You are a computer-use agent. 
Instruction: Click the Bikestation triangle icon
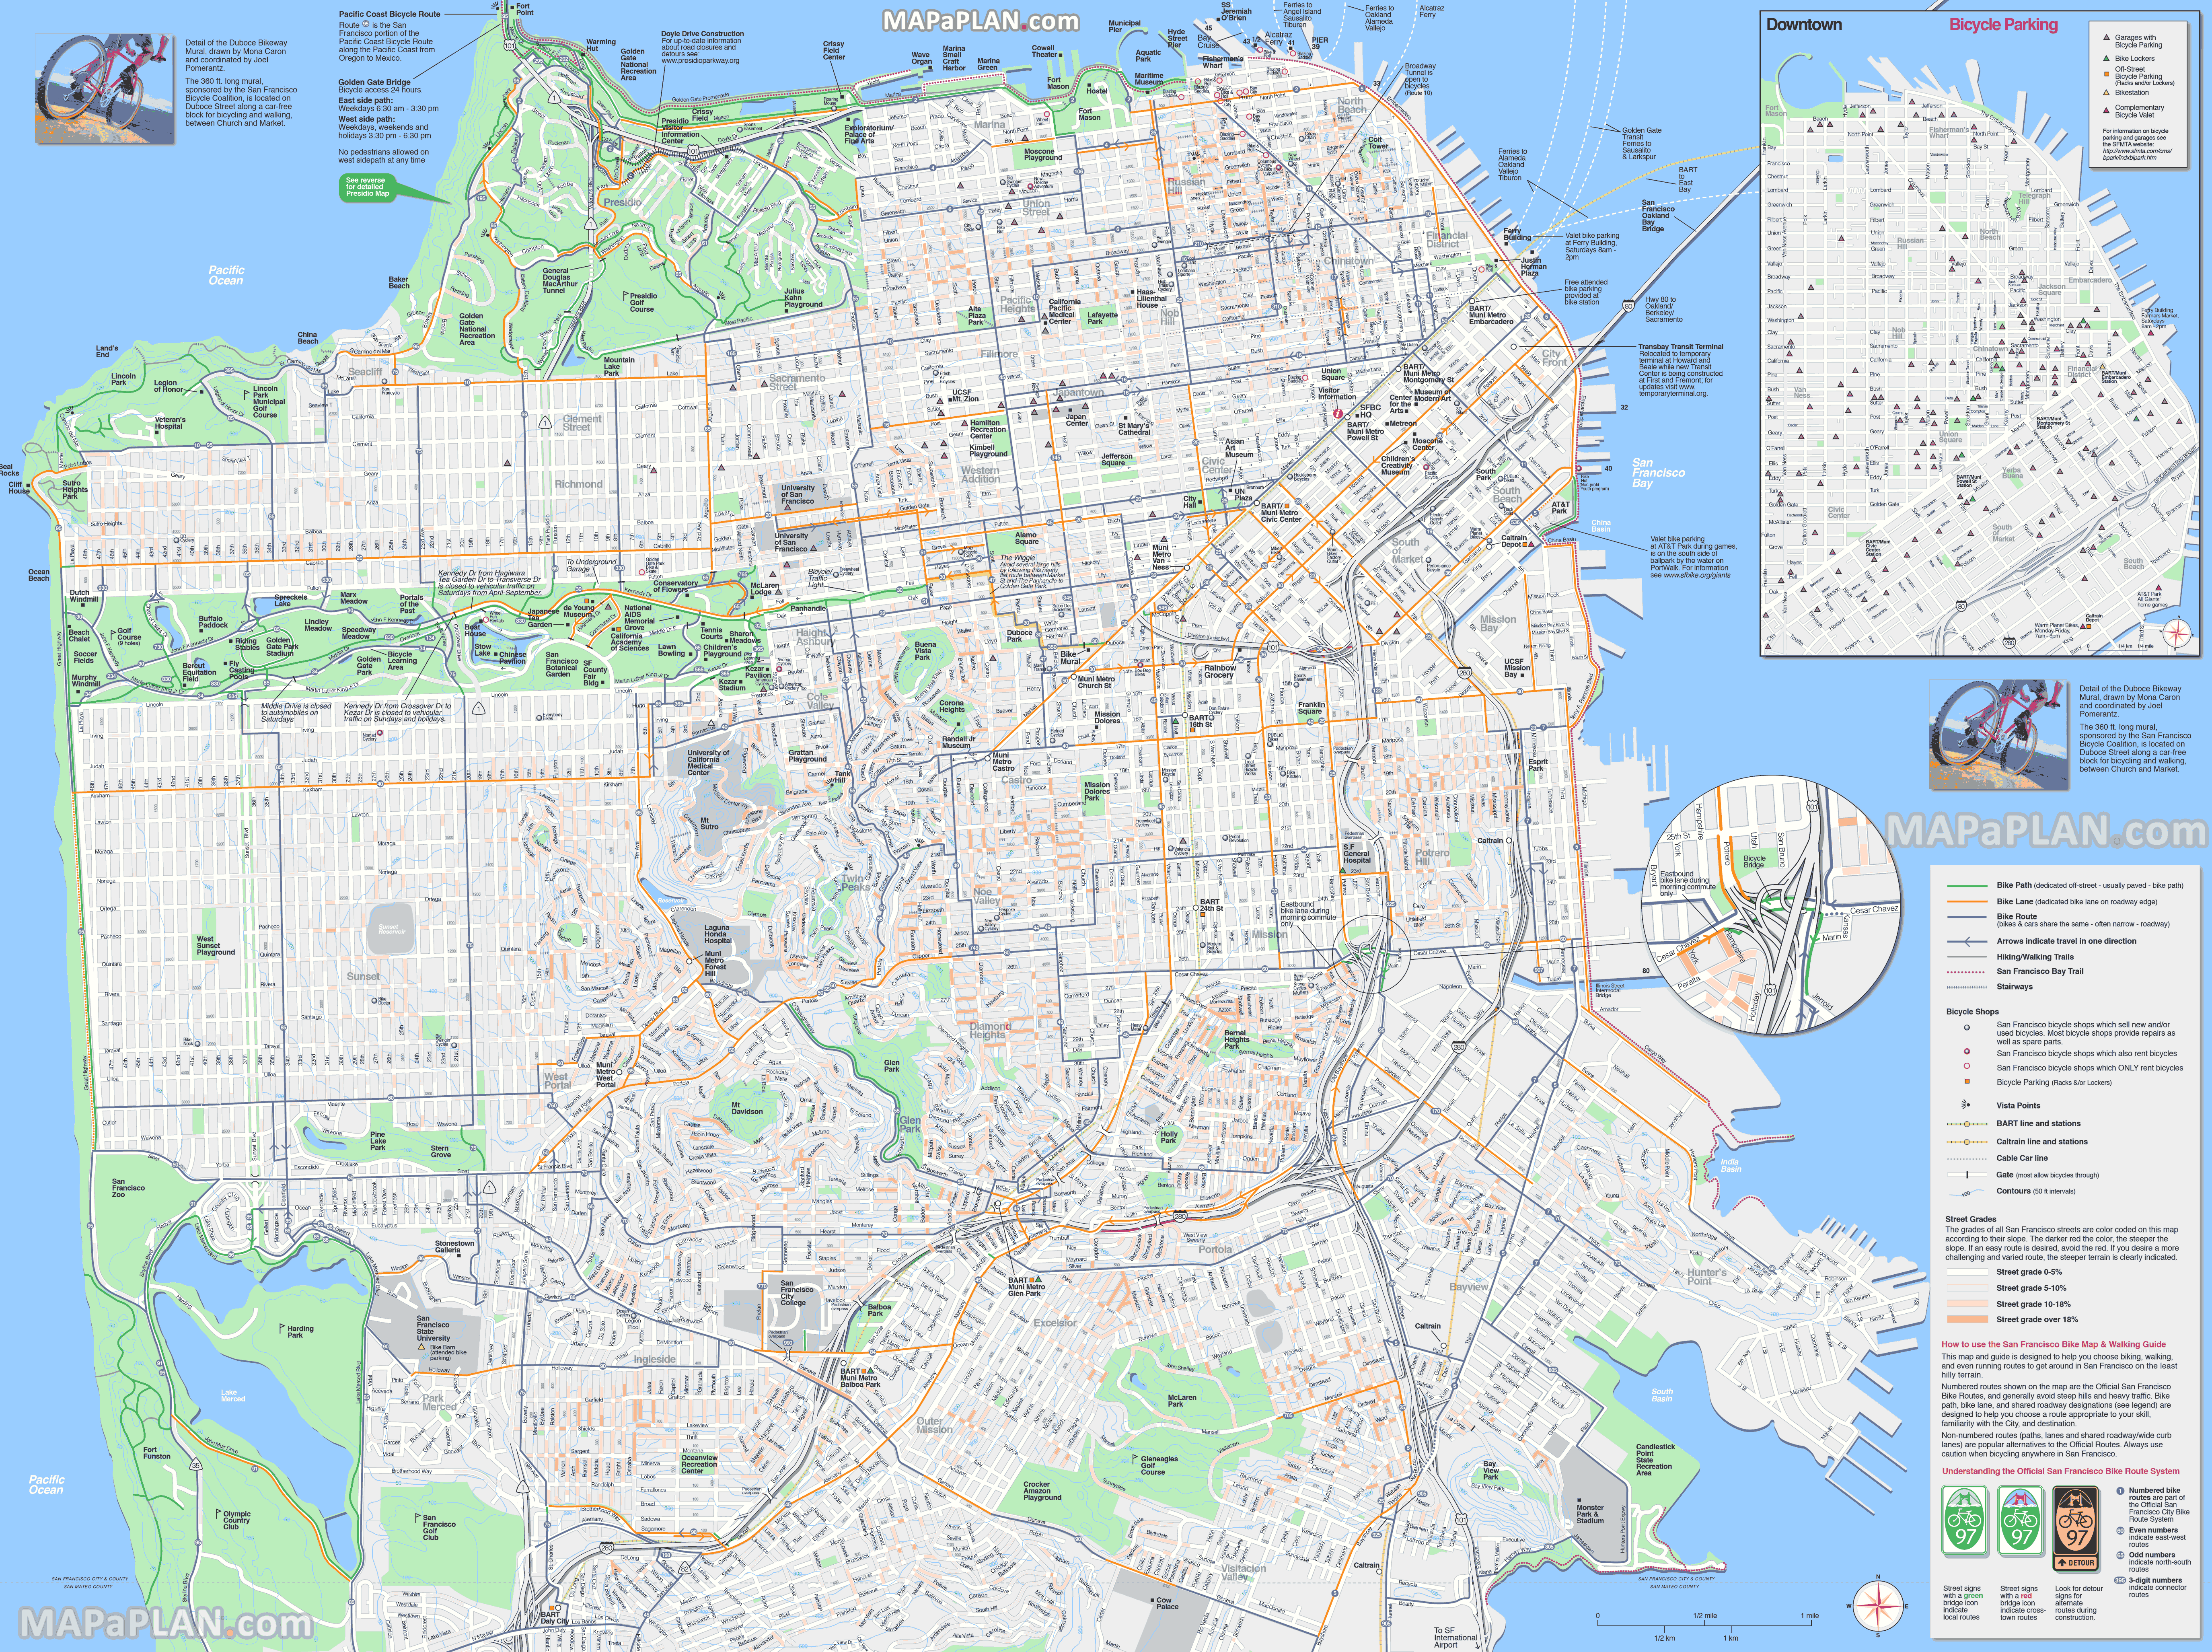click(2107, 92)
